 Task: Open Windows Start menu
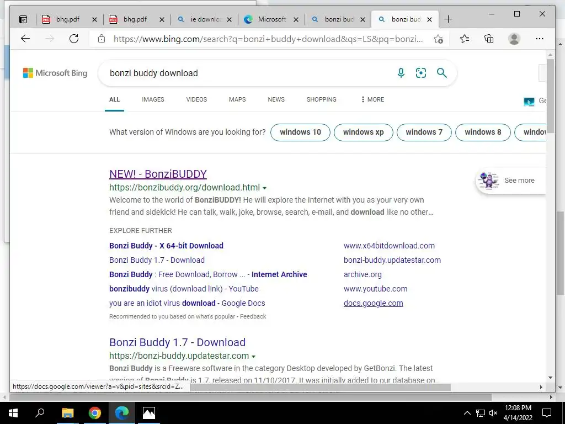pyautogui.click(x=13, y=413)
